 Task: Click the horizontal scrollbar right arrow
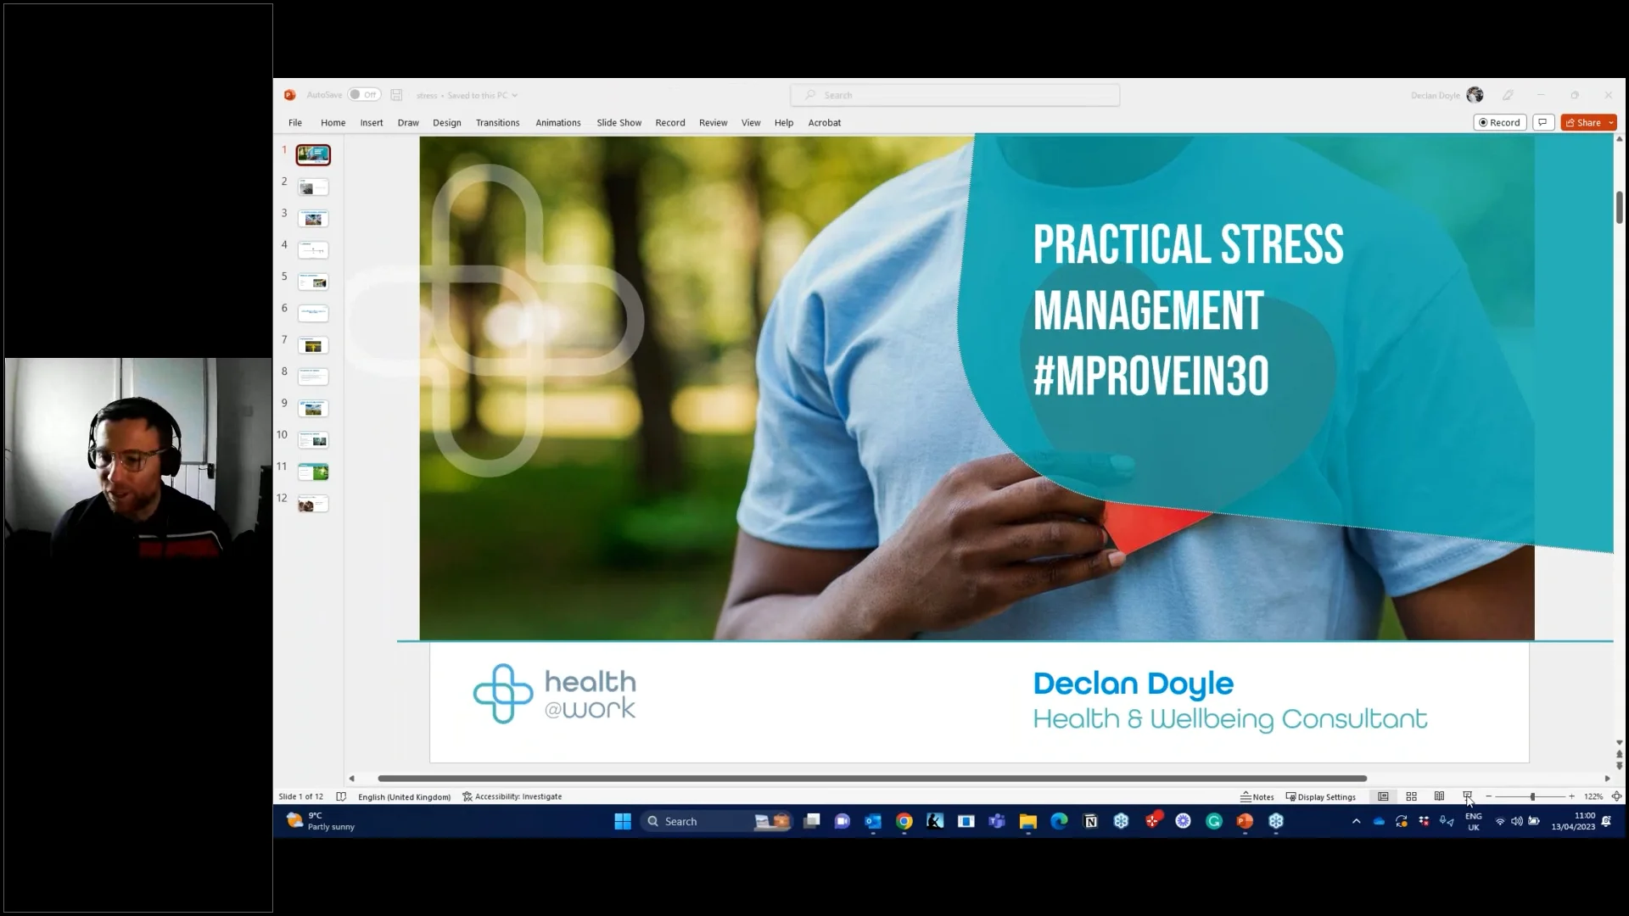click(x=1607, y=778)
